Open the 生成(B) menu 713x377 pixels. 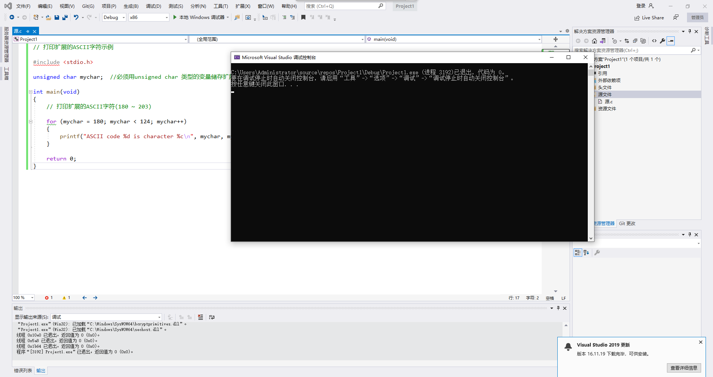click(x=131, y=6)
